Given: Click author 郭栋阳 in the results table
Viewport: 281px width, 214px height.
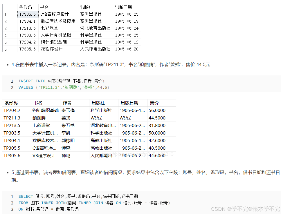Looking at the screenshot, I should click(x=68, y=140).
